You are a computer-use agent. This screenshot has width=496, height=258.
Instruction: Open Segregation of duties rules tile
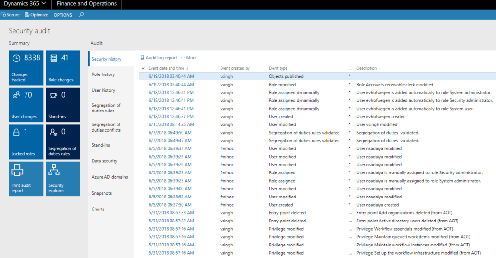pos(63,142)
